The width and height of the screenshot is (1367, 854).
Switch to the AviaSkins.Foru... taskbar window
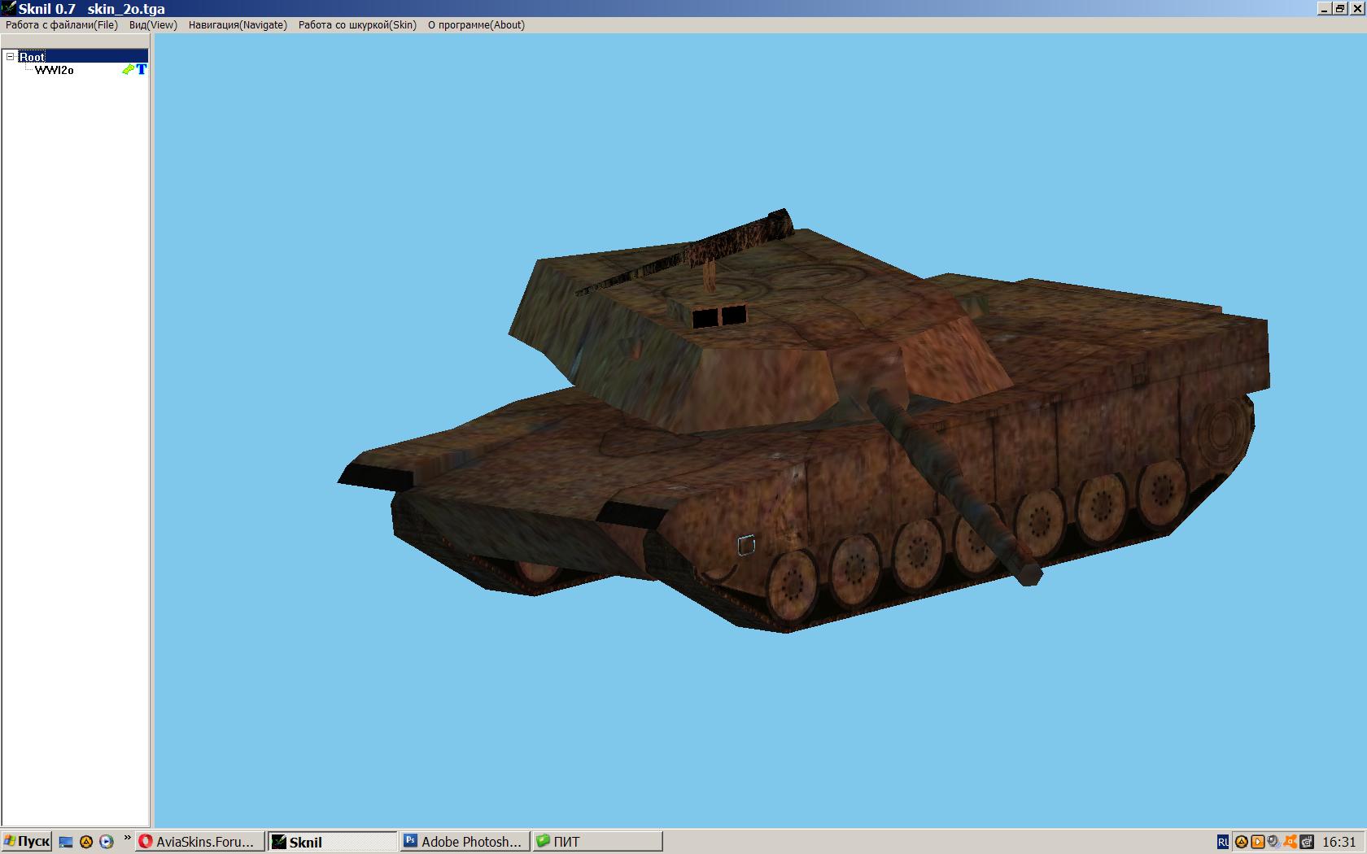click(200, 842)
